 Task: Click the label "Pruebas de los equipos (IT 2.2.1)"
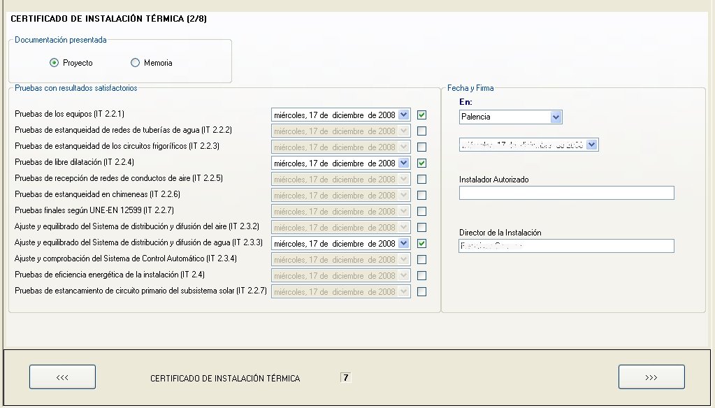coord(69,114)
